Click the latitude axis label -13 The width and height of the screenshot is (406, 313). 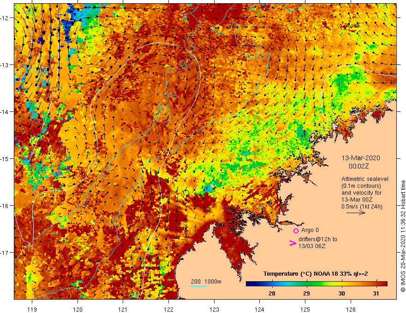(x=5, y=65)
